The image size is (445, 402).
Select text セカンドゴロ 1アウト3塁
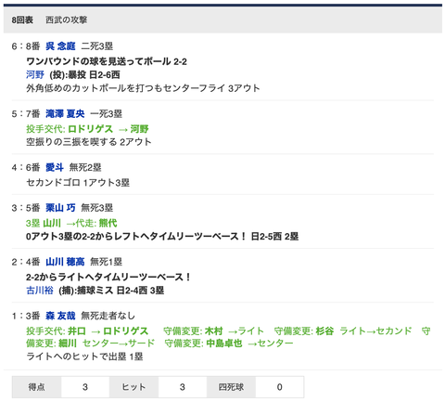78,183
